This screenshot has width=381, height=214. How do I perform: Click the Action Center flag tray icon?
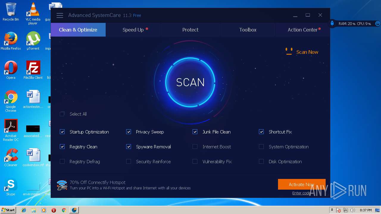(338, 210)
